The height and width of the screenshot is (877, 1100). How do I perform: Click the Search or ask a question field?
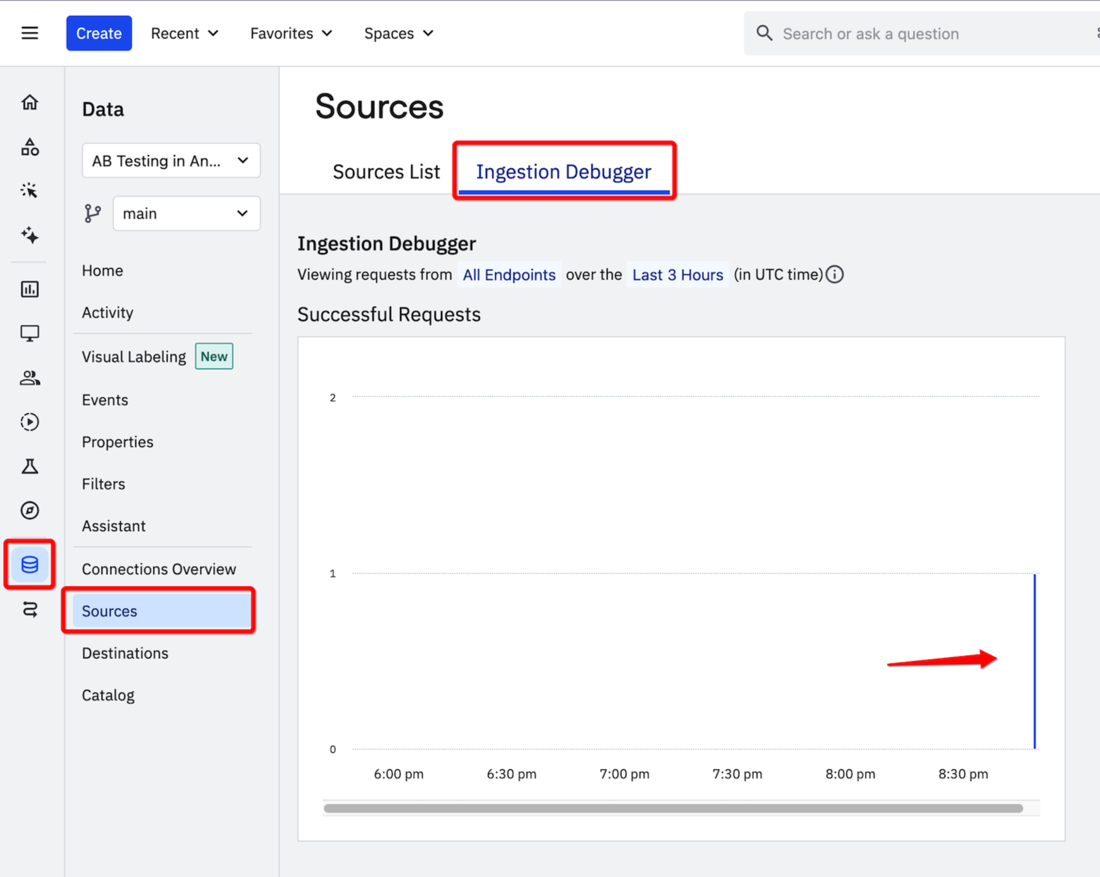tap(918, 34)
